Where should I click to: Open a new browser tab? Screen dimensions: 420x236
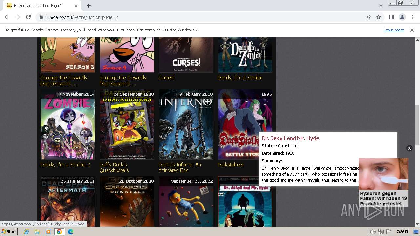tap(89, 6)
